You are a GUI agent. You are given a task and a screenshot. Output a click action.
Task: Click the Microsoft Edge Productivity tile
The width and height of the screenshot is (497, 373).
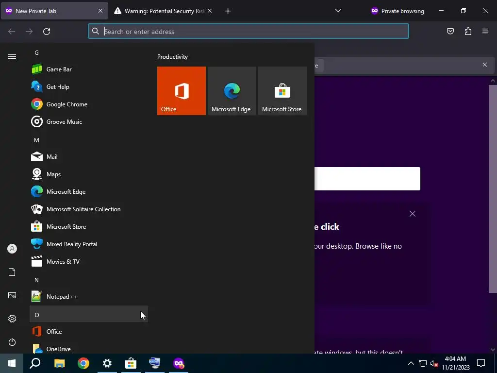coord(232,91)
